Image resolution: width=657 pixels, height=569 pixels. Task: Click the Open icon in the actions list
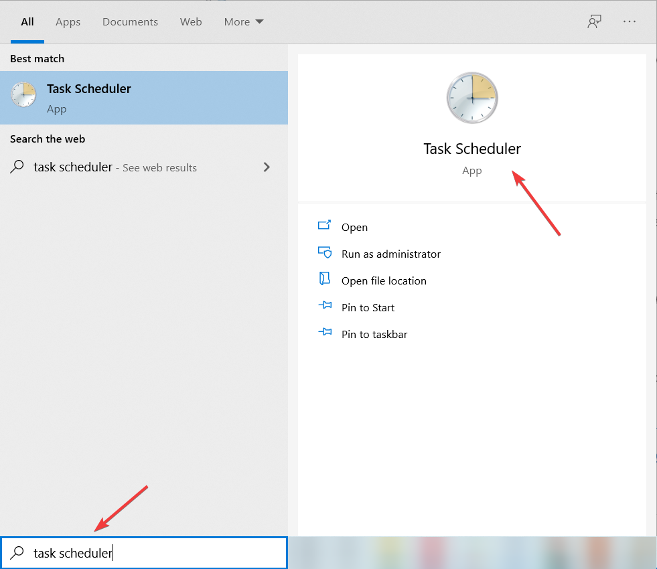(324, 225)
